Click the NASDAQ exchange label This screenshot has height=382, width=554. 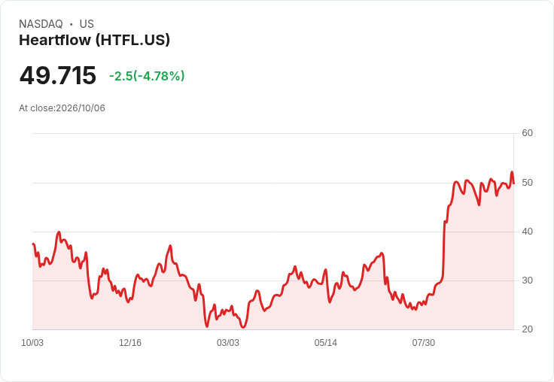coord(41,23)
